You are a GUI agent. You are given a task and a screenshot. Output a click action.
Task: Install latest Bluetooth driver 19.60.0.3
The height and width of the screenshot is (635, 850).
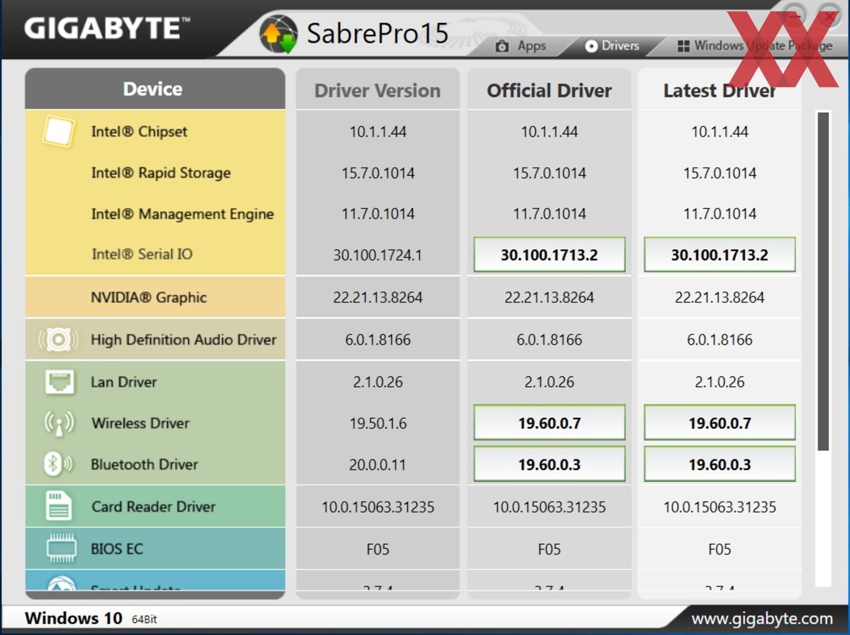tap(719, 464)
